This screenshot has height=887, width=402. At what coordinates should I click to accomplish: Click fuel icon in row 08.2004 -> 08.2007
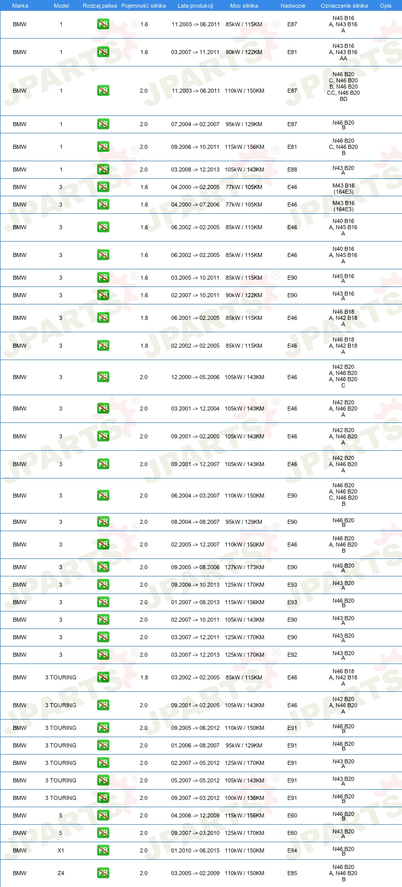(x=103, y=522)
